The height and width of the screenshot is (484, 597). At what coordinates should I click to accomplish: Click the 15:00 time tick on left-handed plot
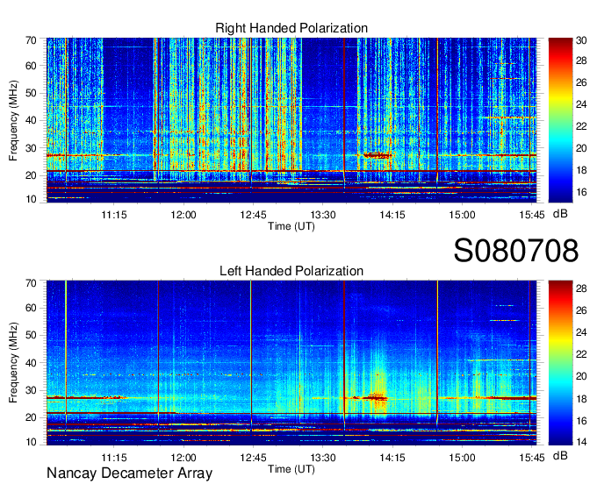(462, 458)
